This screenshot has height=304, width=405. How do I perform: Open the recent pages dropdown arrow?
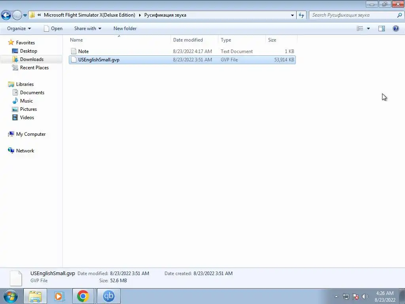tap(25, 15)
